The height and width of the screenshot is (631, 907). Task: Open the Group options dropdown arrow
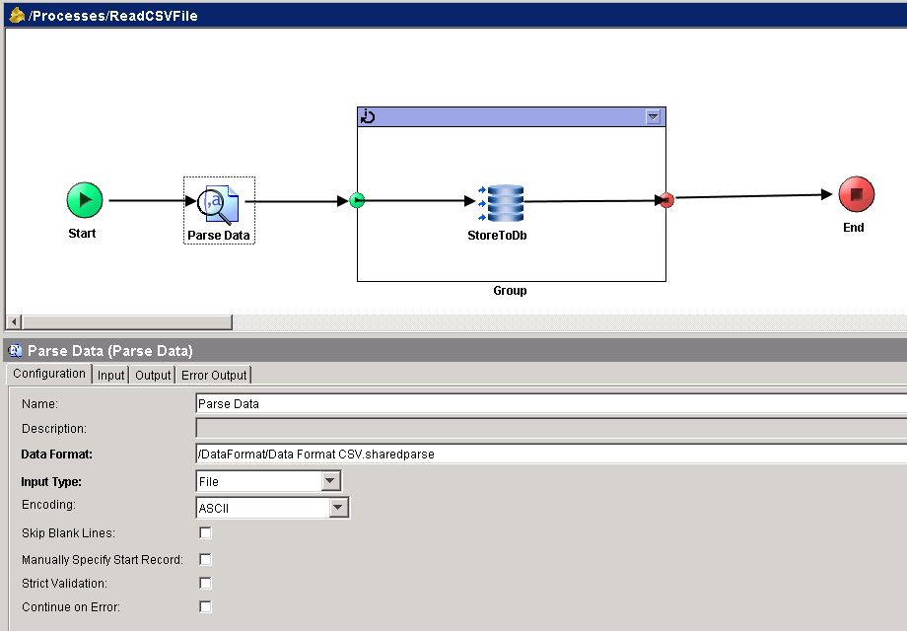(654, 115)
